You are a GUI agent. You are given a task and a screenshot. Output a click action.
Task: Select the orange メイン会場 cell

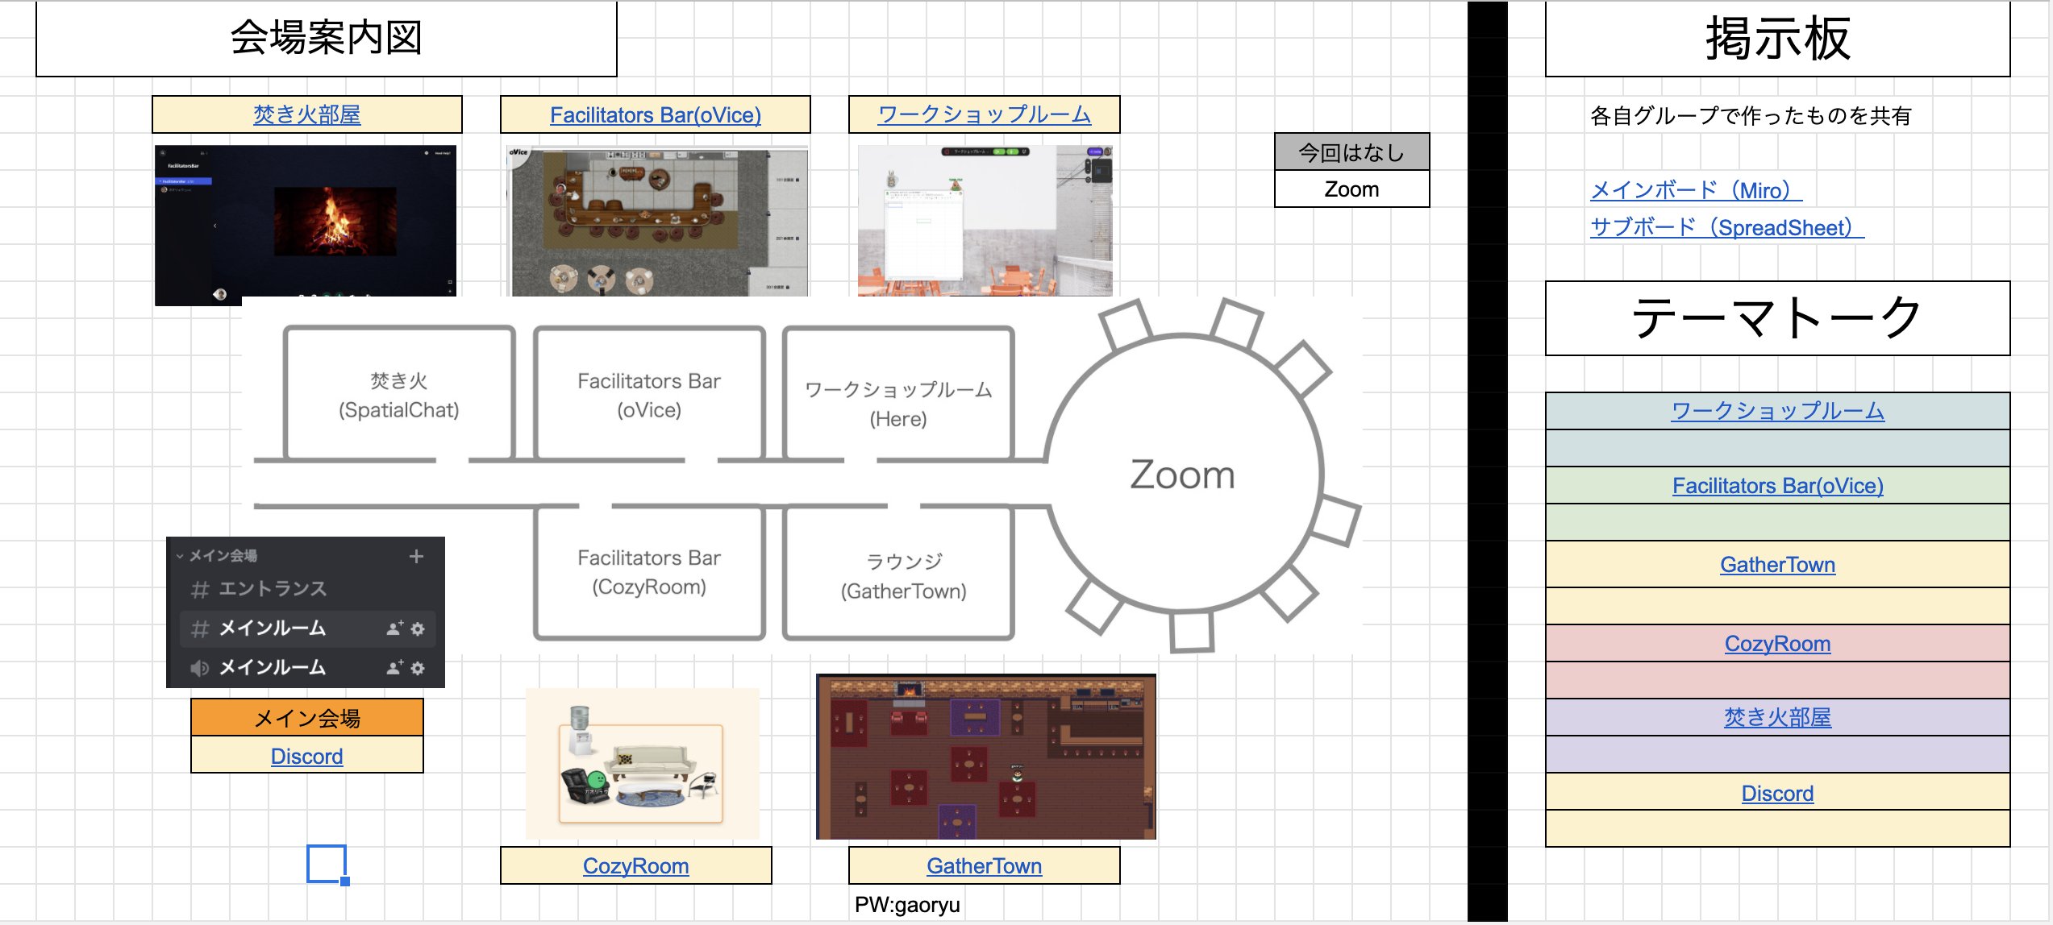click(x=306, y=717)
